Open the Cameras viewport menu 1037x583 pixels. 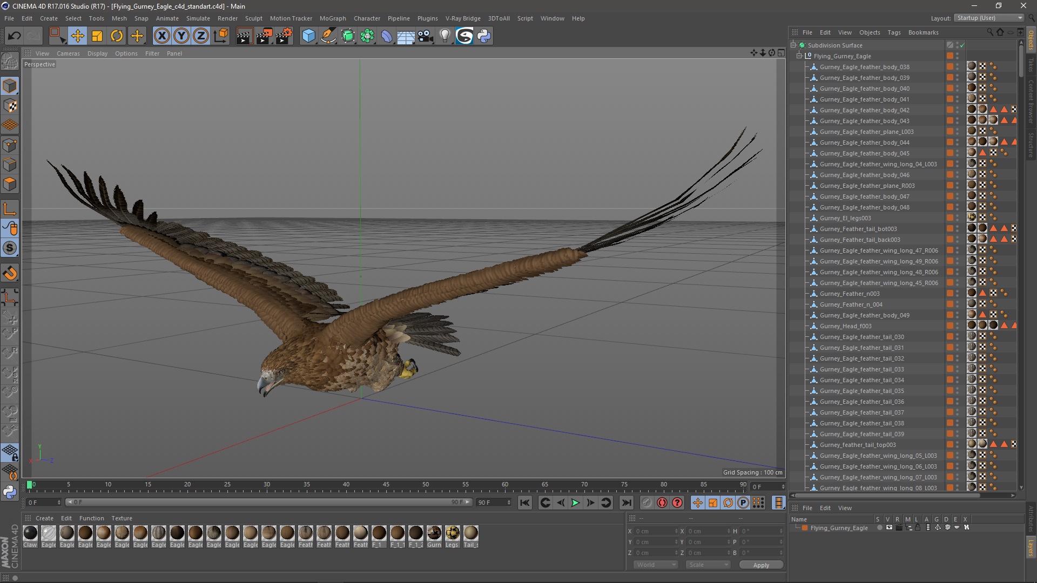[x=68, y=53]
